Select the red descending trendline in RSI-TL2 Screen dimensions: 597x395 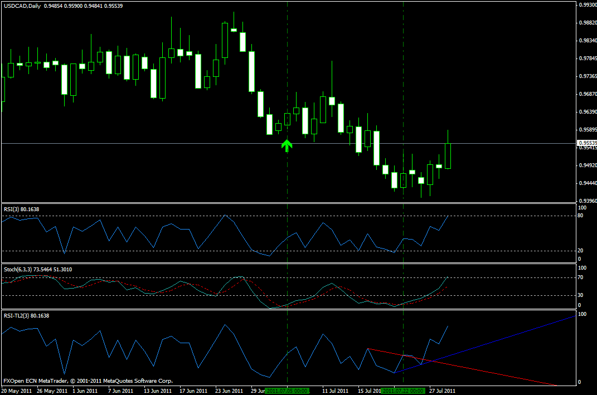pyautogui.click(x=479, y=369)
